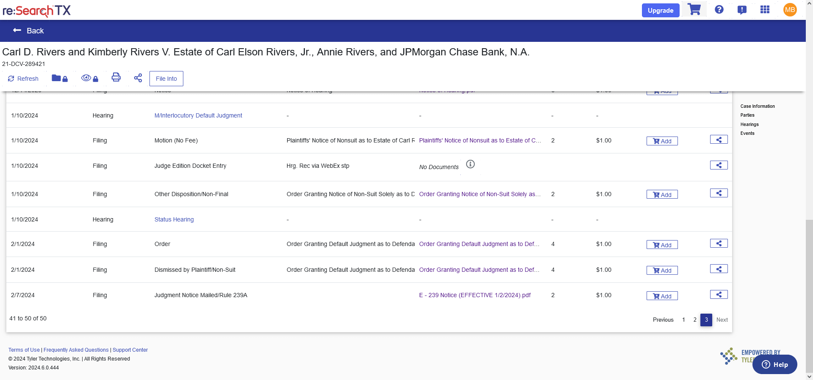813x380 pixels.
Task: Upgrade the account
Action: [x=661, y=10]
